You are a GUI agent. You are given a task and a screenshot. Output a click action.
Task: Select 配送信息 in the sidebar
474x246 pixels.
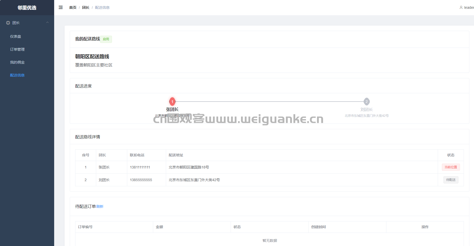17,75
